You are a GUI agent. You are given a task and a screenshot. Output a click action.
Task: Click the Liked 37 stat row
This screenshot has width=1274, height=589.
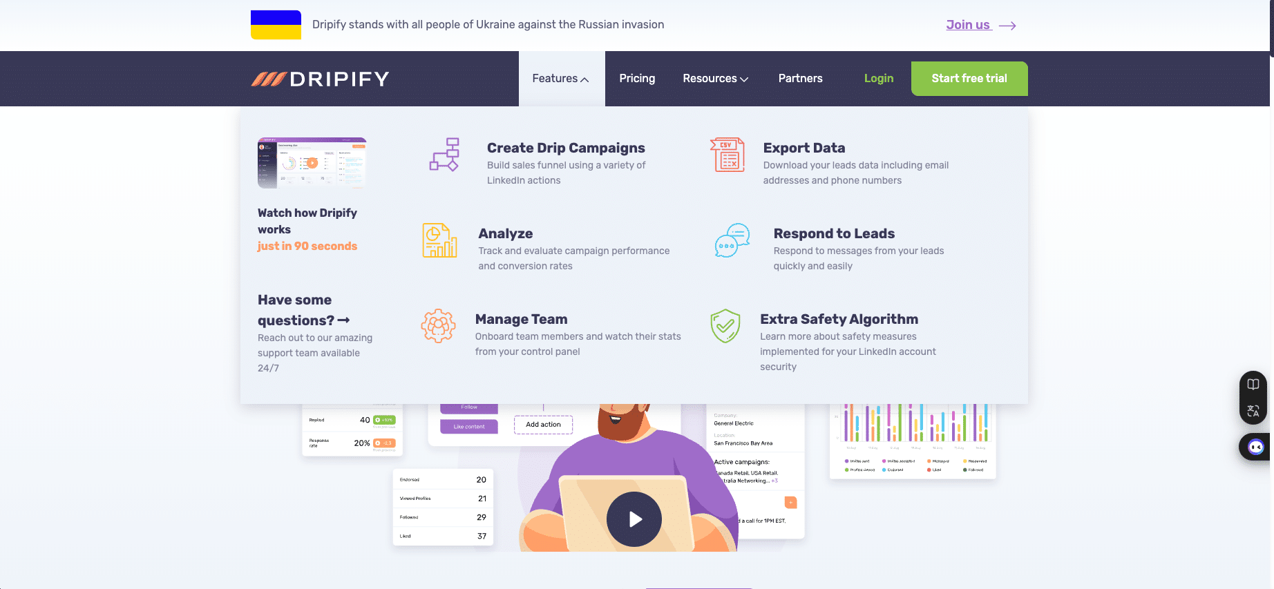tap(443, 536)
